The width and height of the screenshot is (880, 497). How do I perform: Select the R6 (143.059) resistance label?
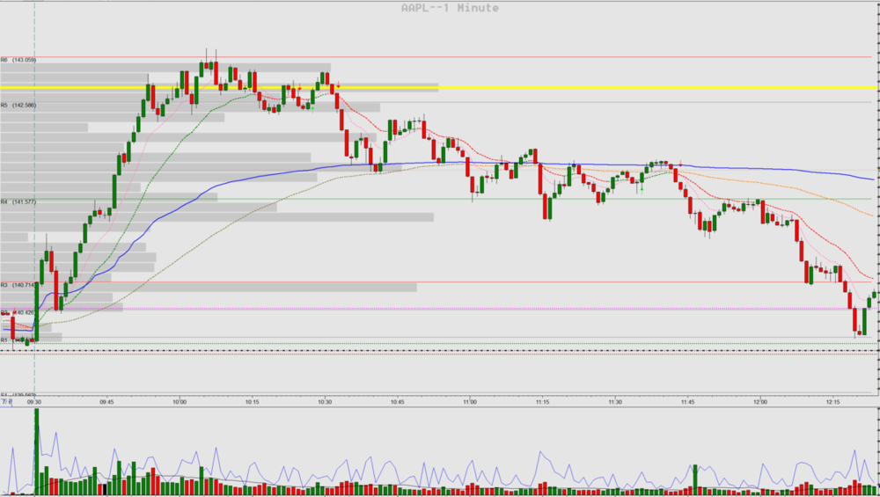[x=18, y=60]
